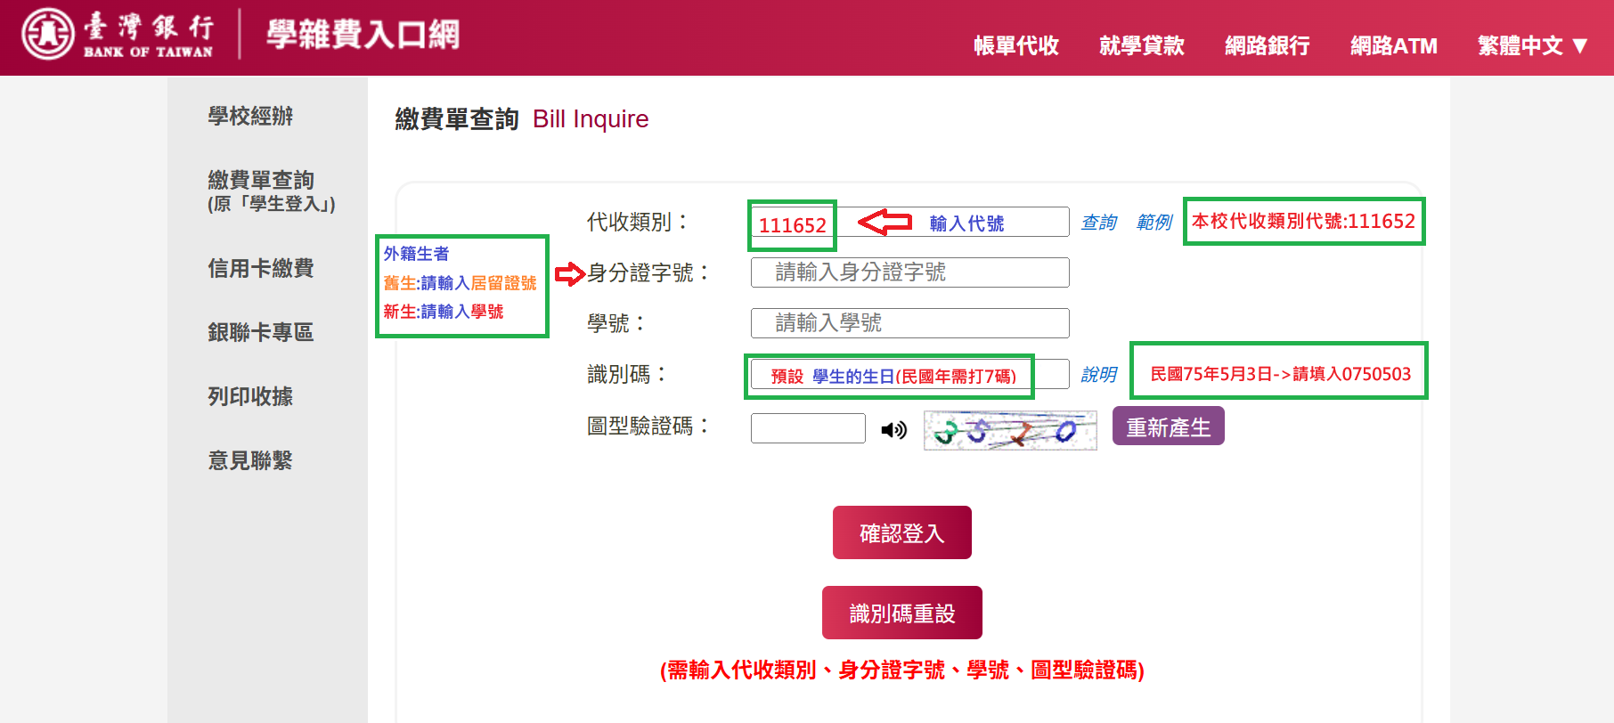Click the captcha verification image
This screenshot has height=723, width=1614.
1010,430
